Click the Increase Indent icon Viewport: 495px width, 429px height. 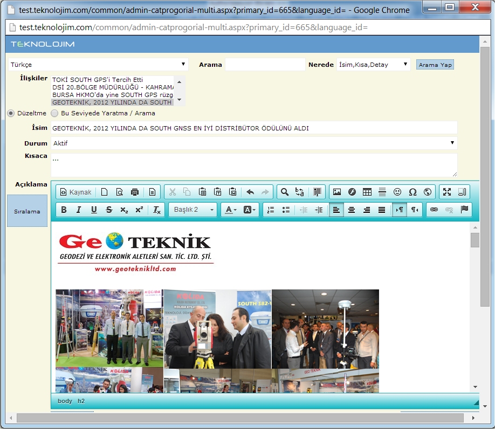(319, 210)
